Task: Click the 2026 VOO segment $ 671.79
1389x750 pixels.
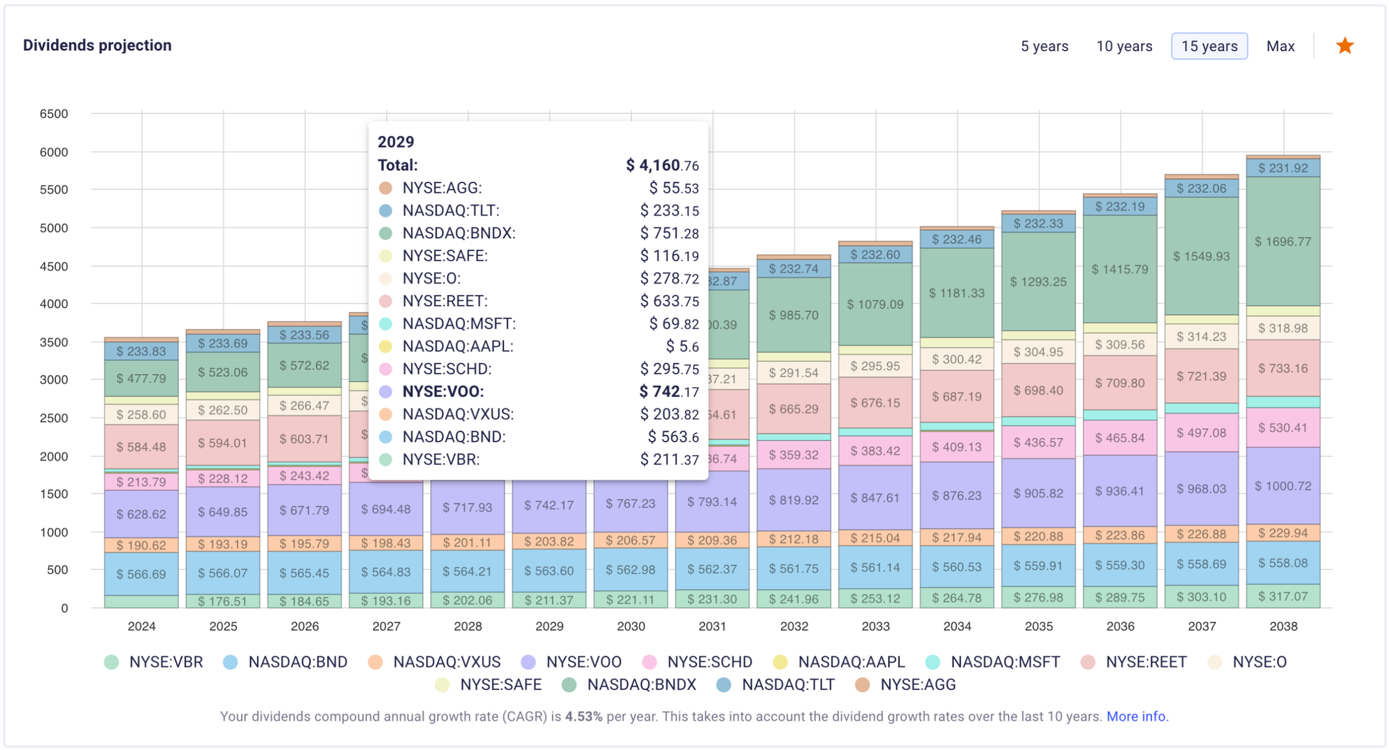Action: point(304,510)
